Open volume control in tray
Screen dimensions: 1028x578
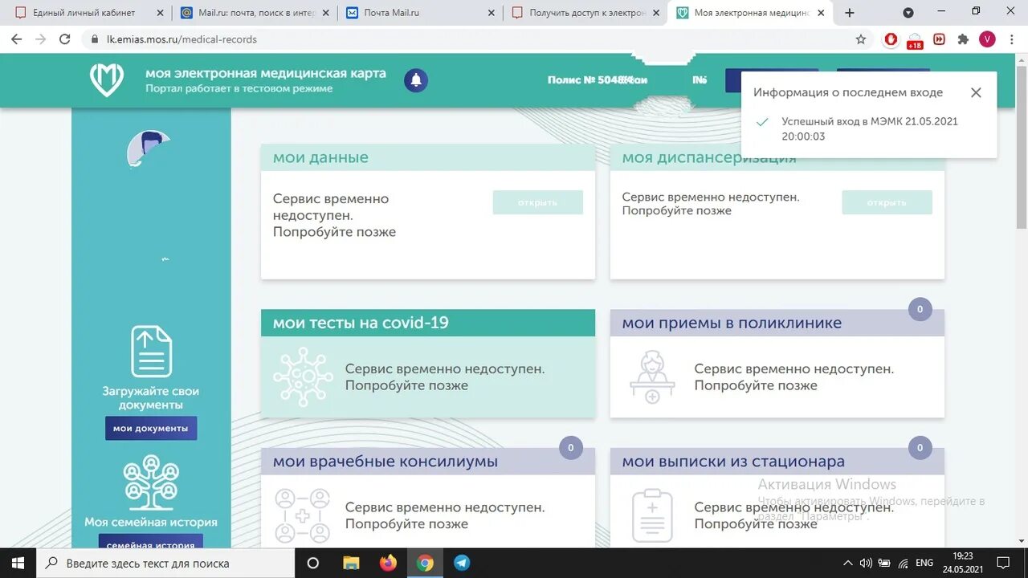pos(866,563)
